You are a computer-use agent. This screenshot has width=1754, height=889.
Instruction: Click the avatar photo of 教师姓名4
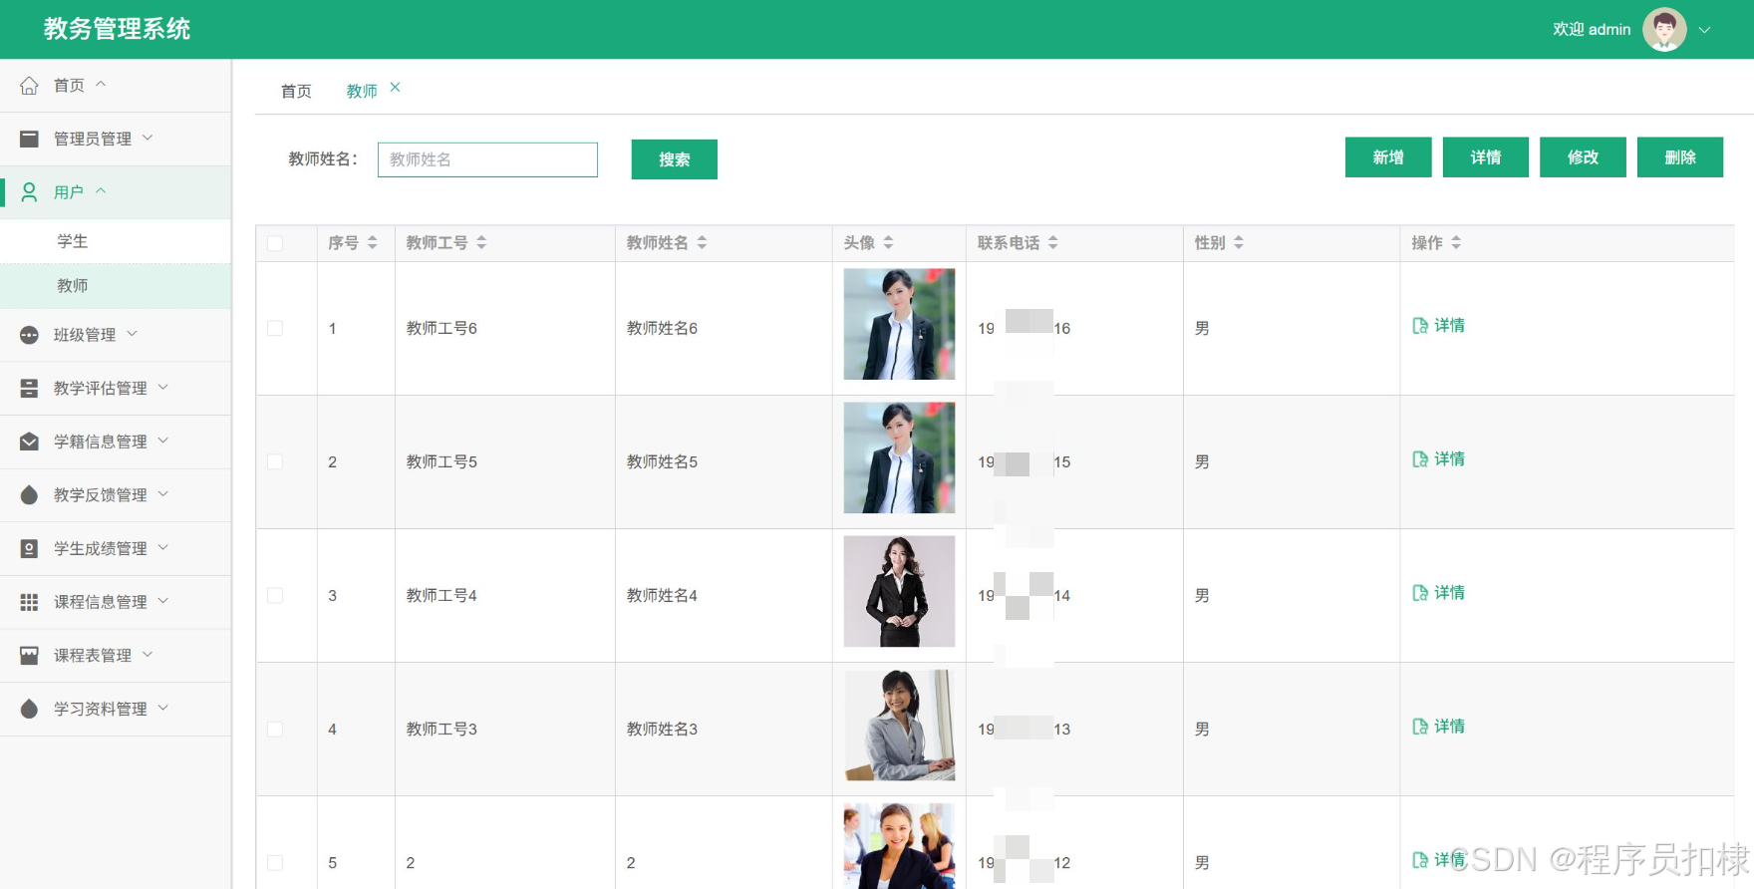click(x=899, y=591)
